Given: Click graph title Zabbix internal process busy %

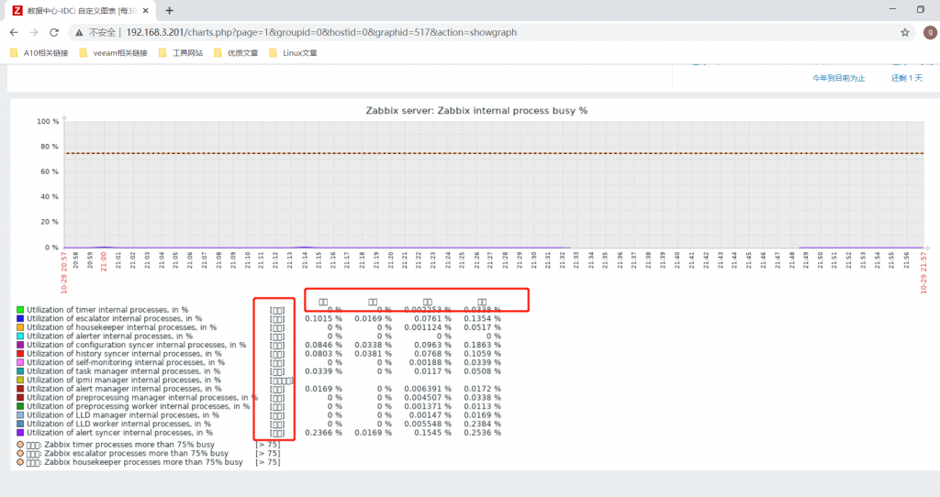Looking at the screenshot, I should point(476,111).
